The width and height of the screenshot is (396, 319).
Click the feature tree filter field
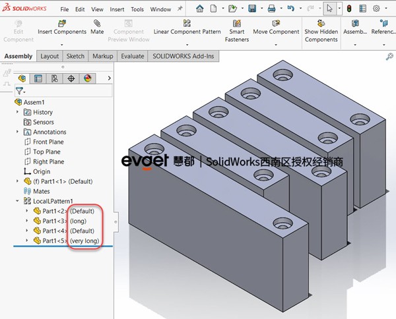pos(63,90)
